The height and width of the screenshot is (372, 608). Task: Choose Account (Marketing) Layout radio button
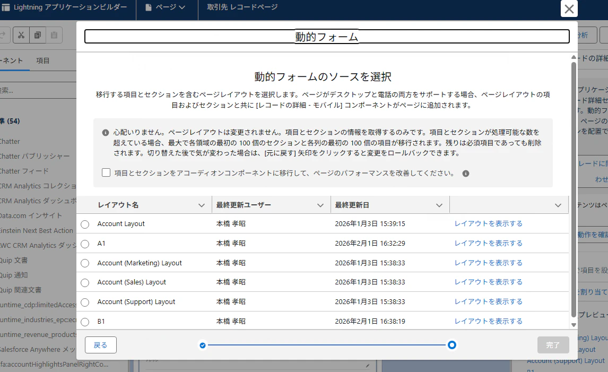[85, 263]
